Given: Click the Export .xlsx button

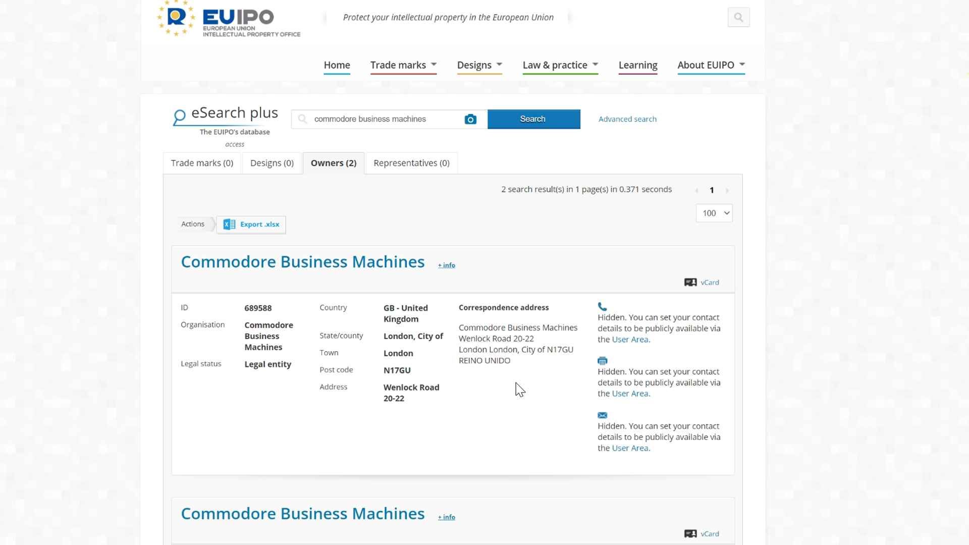Looking at the screenshot, I should 251,225.
